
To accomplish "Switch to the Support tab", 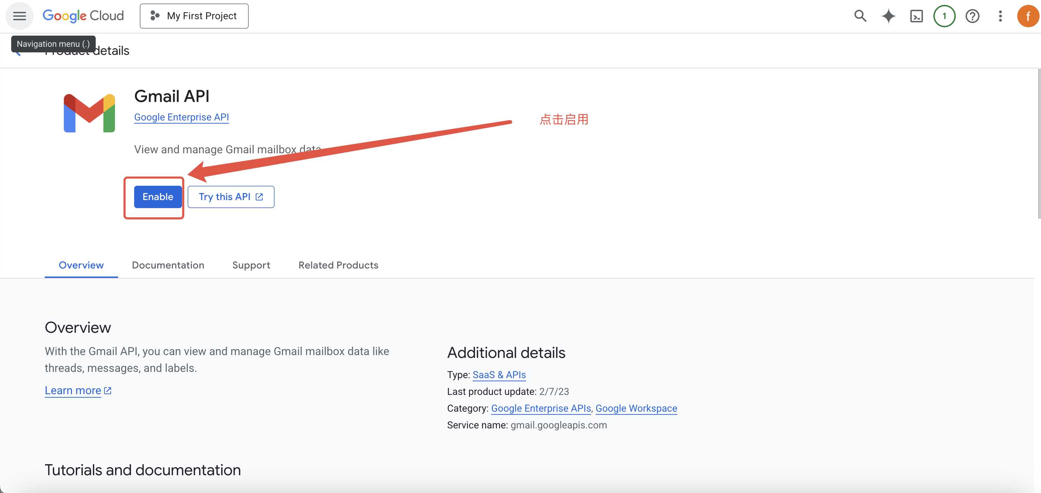I will coord(251,265).
